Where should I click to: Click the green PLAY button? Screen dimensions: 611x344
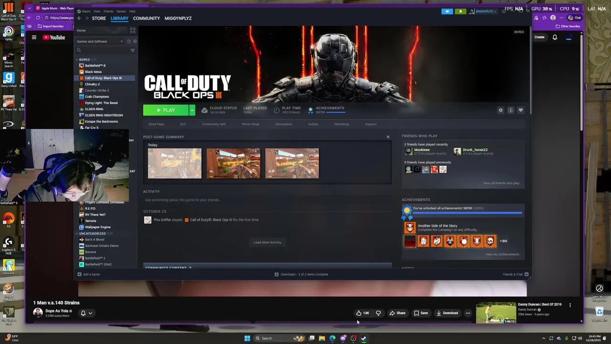(166, 110)
